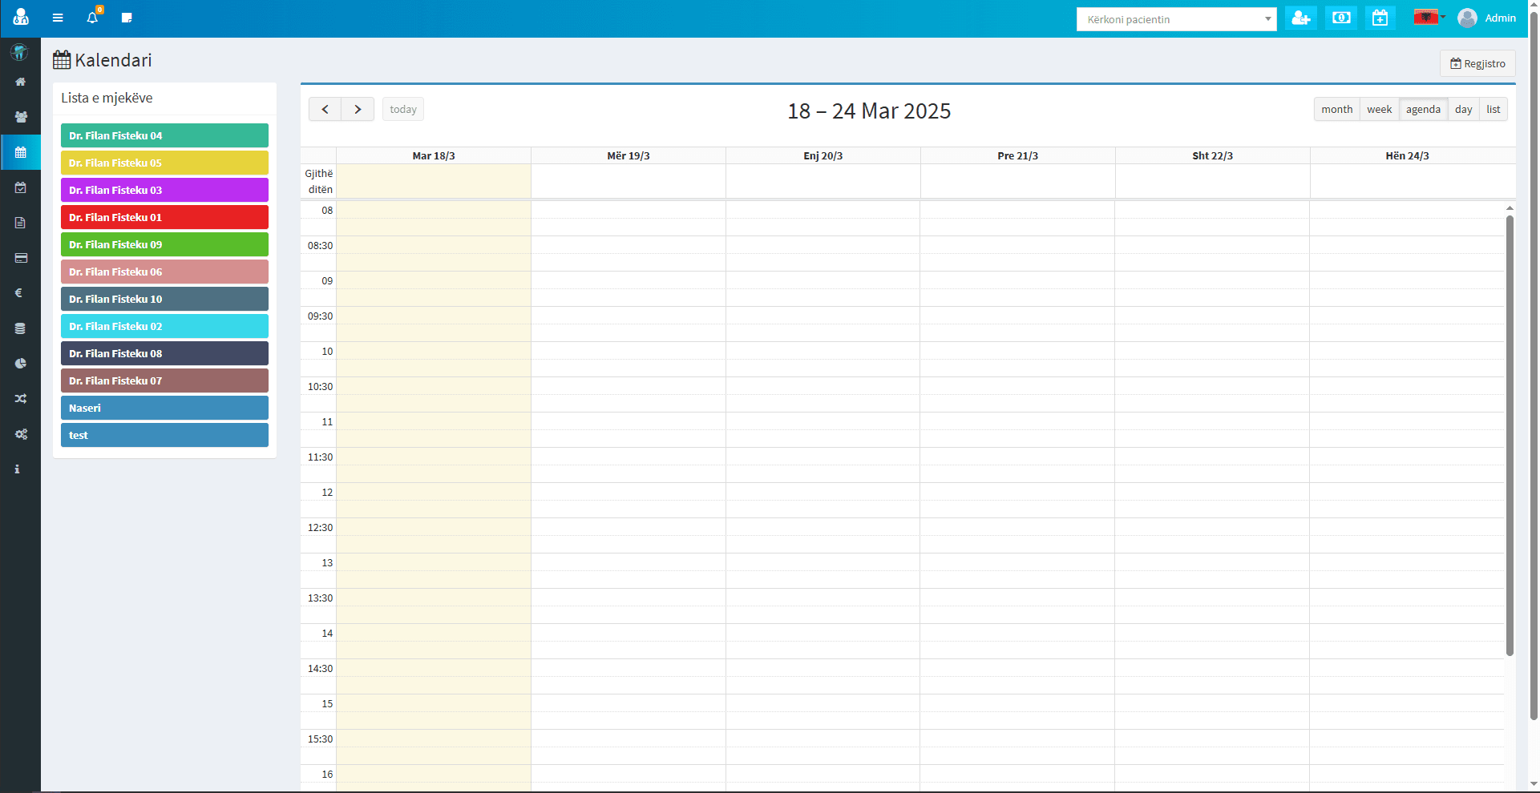Switch to the week view tab
1540x793 pixels.
tap(1379, 109)
